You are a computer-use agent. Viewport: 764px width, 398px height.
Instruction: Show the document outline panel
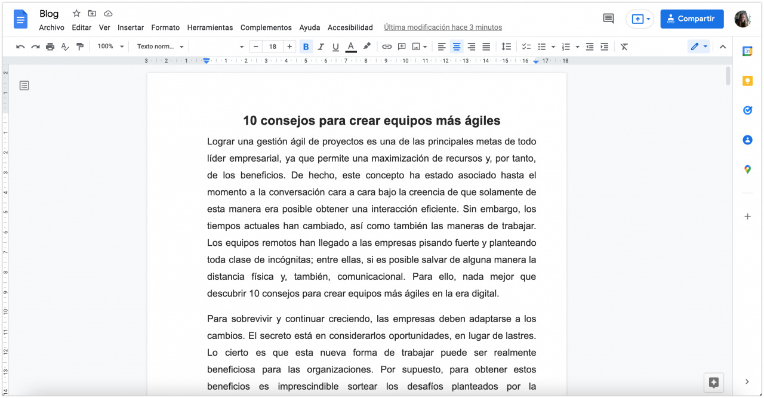coord(24,86)
